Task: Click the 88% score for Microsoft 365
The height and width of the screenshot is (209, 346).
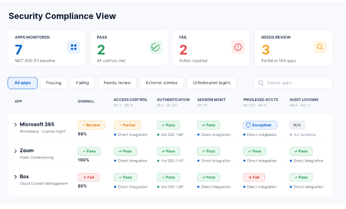Action: click(x=82, y=134)
